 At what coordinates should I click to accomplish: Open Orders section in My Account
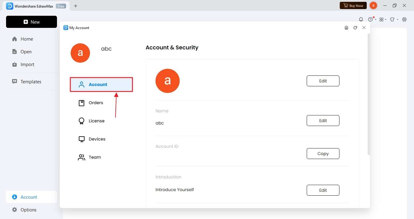[x=96, y=103]
